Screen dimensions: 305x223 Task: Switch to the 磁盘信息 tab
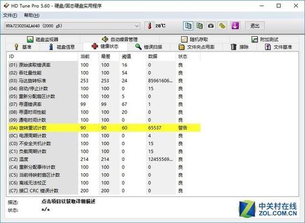pyautogui.click(x=62, y=47)
